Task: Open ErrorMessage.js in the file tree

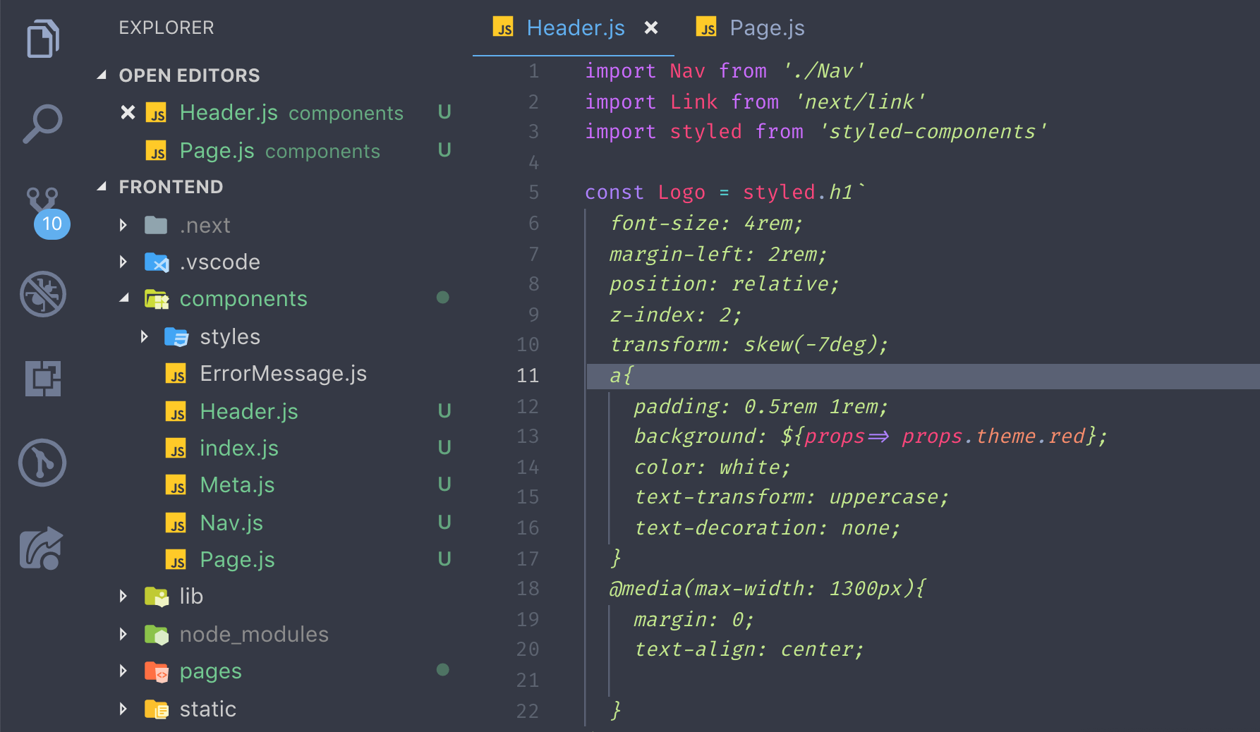Action: [283, 373]
